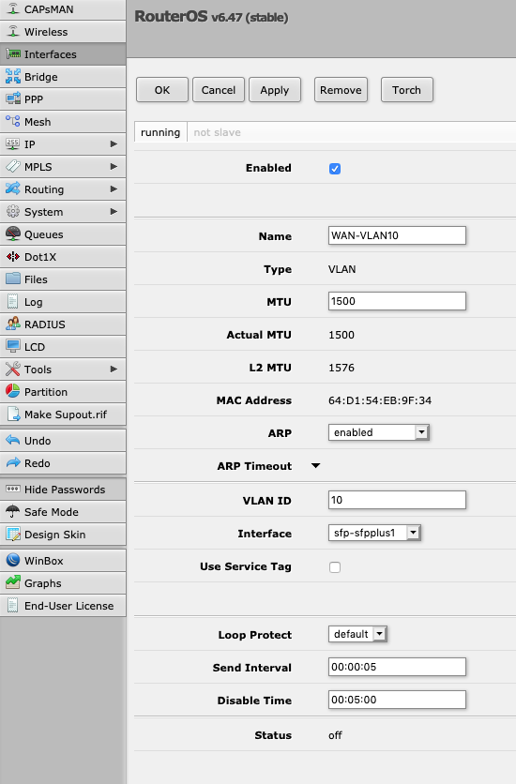Click the Cancel button
The height and width of the screenshot is (784, 516).
point(219,90)
